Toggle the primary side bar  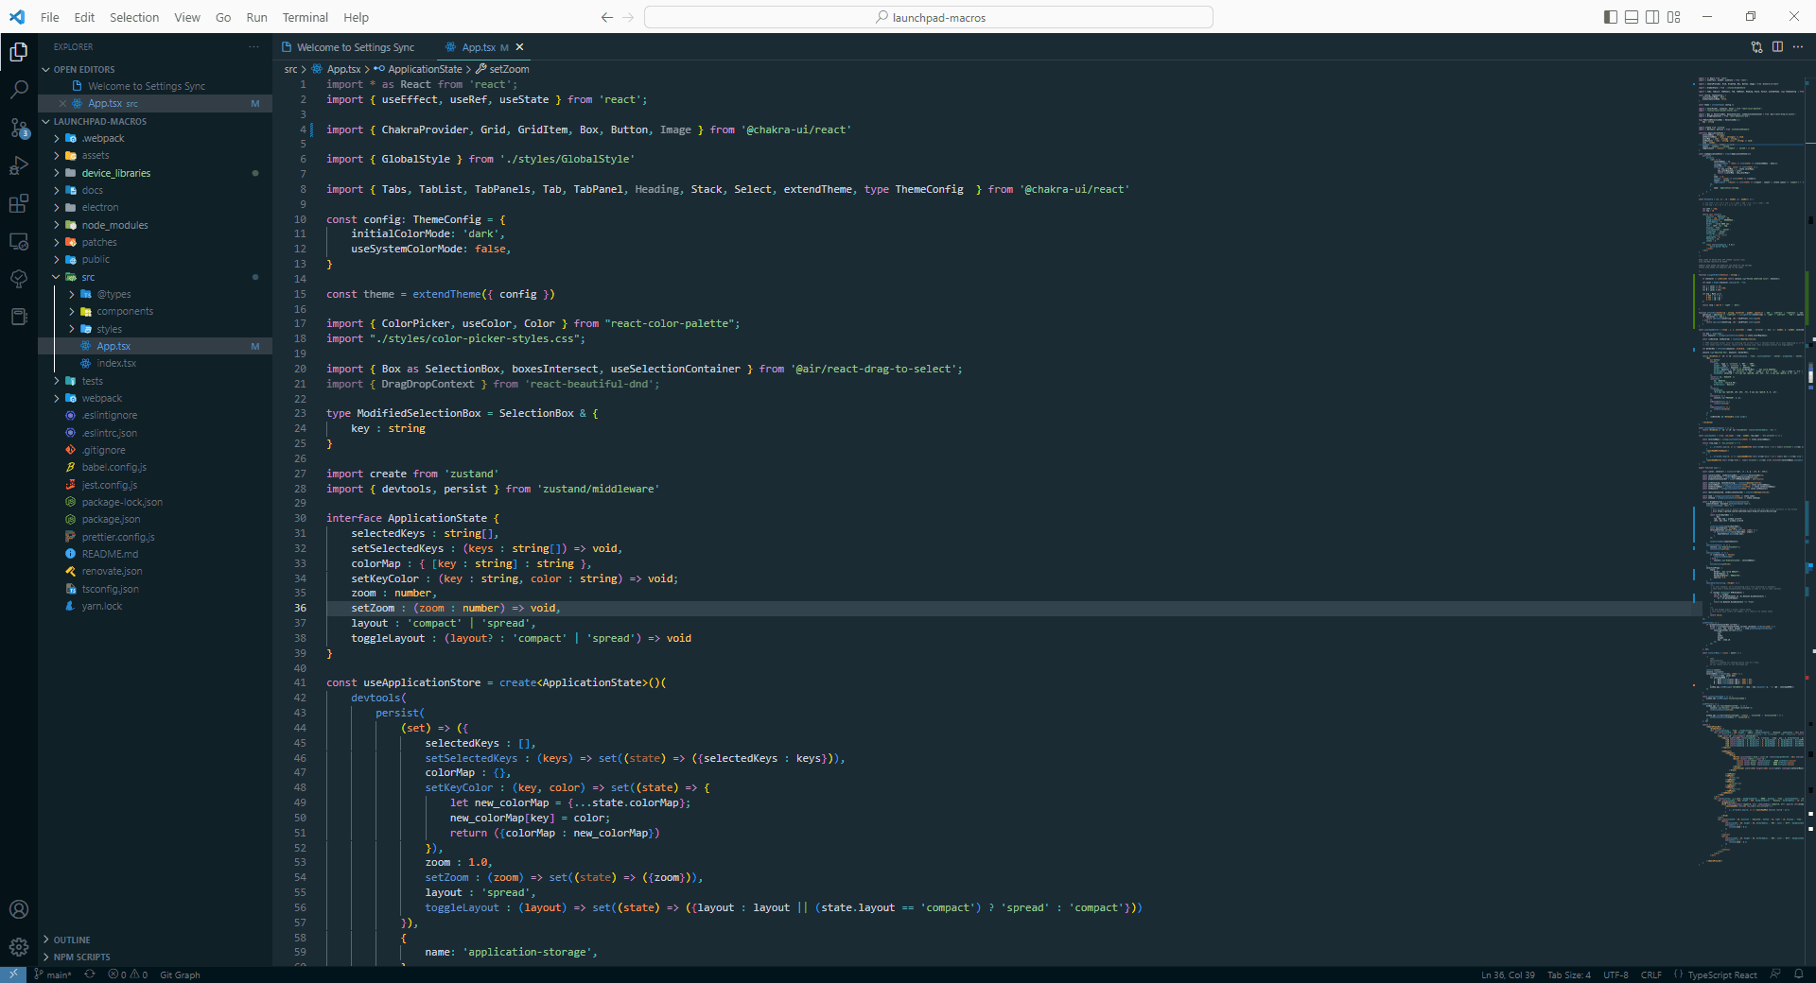click(x=1611, y=17)
